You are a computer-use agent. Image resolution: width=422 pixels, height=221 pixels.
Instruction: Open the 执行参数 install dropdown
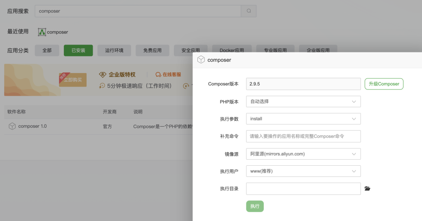tap(303, 119)
